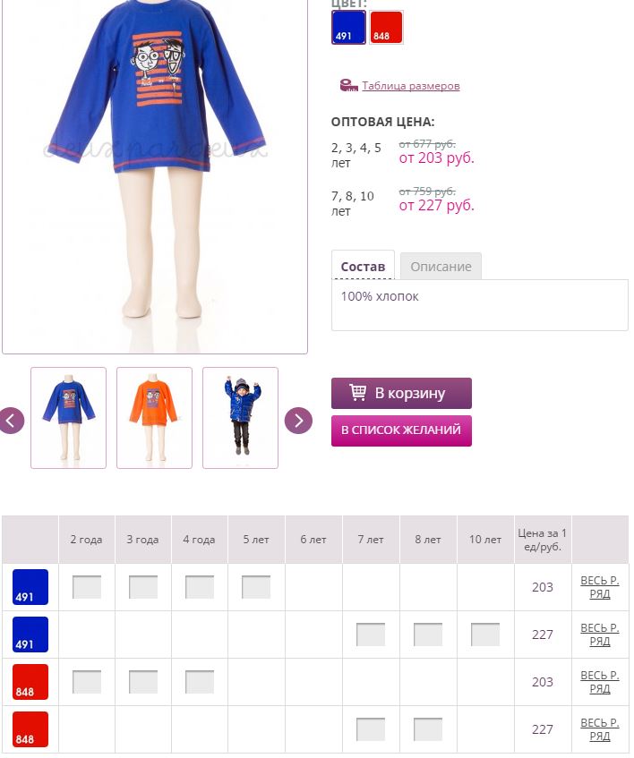Click the next thumbnail arrow

point(298,421)
